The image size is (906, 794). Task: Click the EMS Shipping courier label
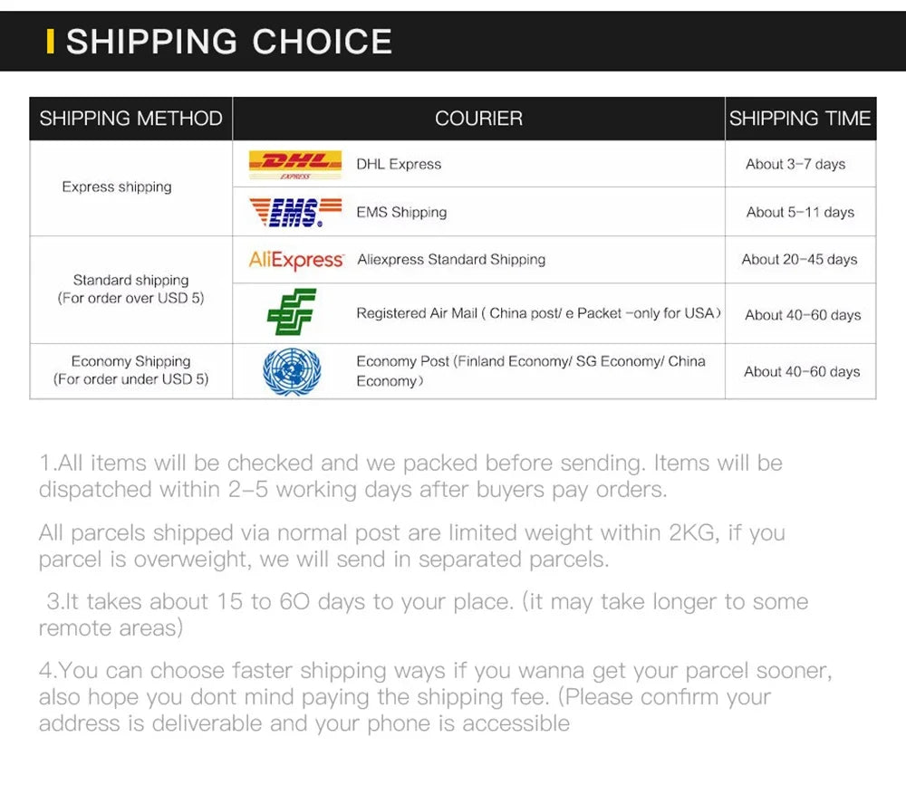(x=401, y=212)
